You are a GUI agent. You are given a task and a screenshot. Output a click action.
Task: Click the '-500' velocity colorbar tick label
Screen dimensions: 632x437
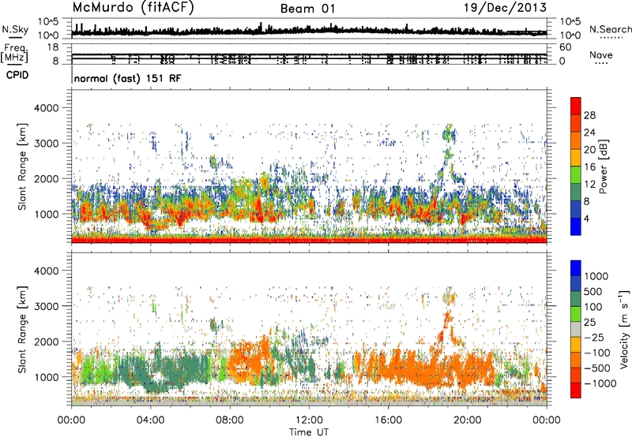pos(596,368)
